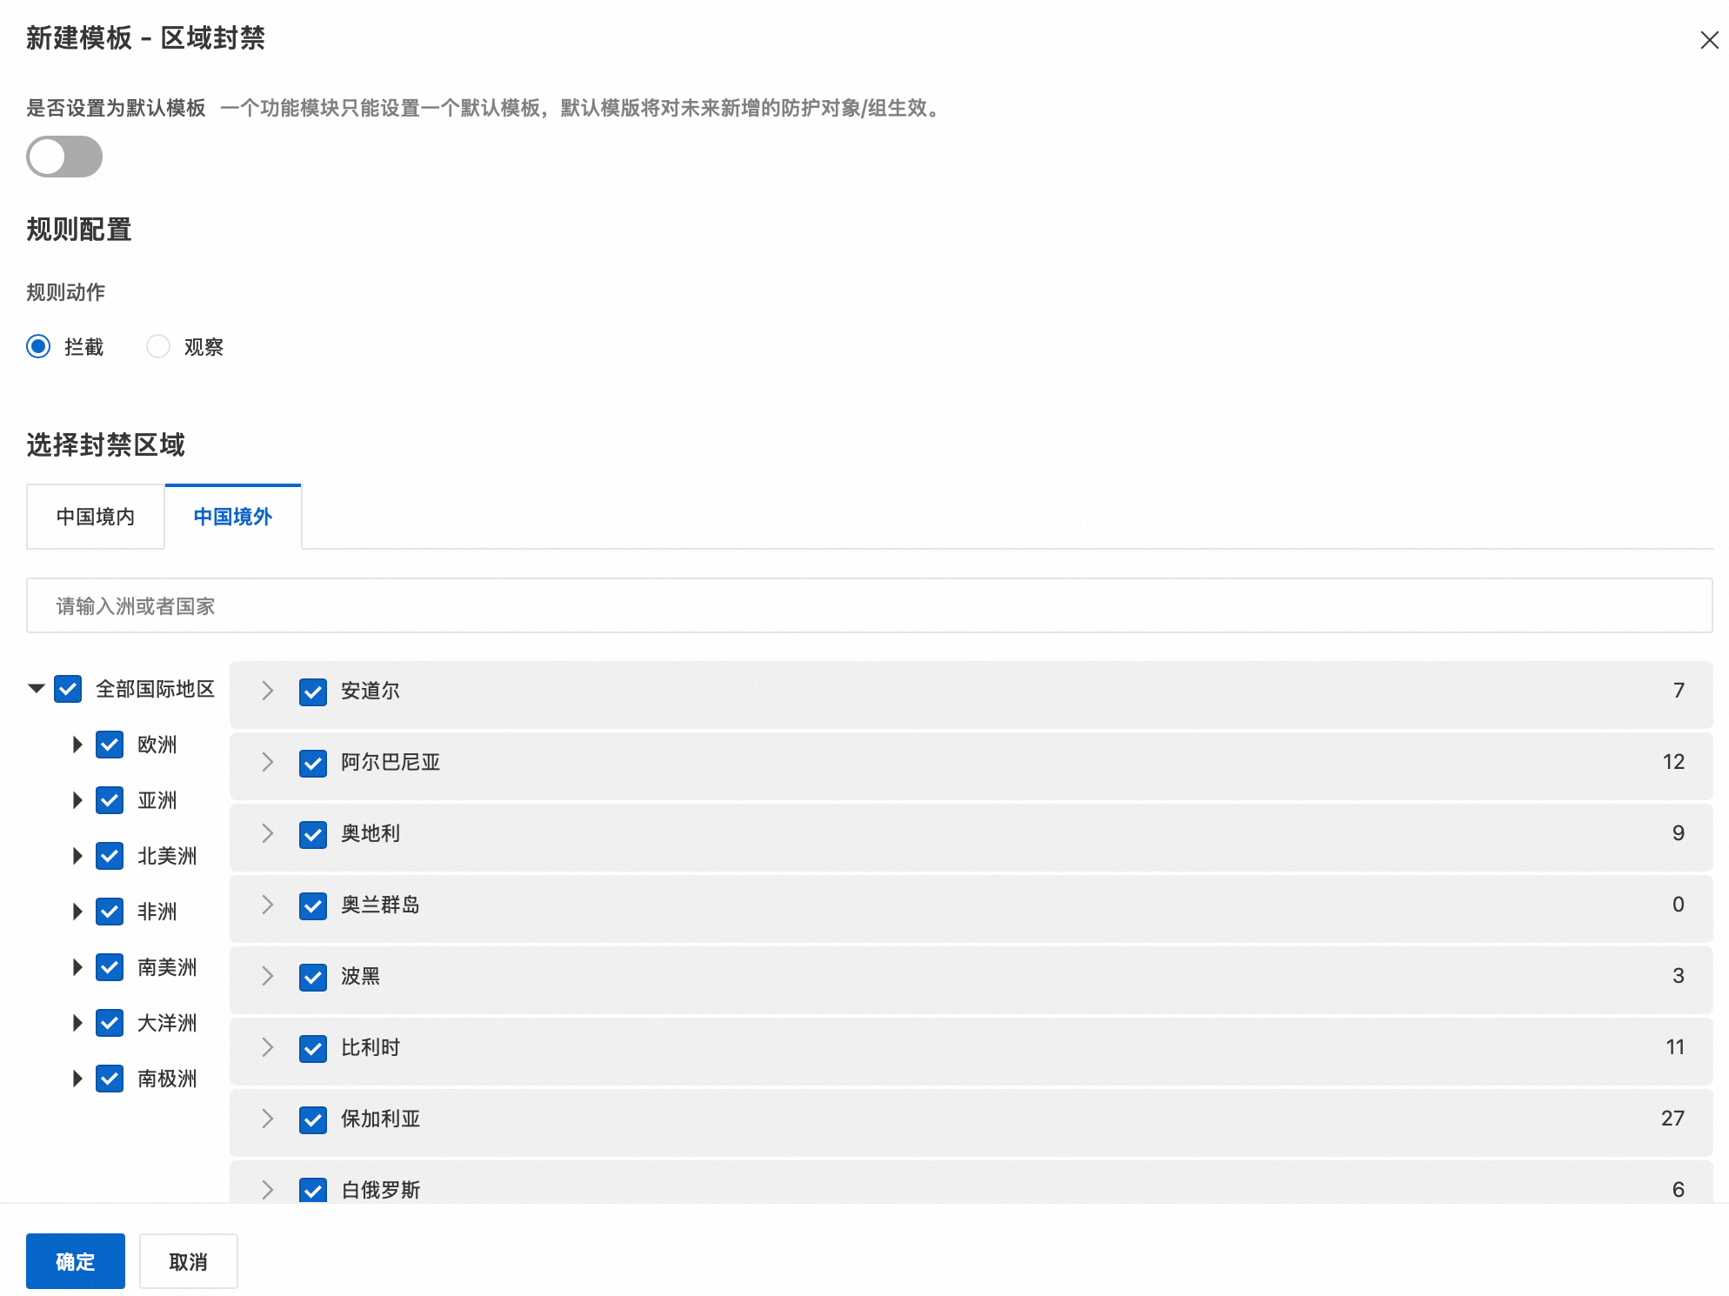Image resolution: width=1729 pixels, height=1296 pixels.
Task: Collapse the 全部国际地区 tree node
Action: (36, 688)
